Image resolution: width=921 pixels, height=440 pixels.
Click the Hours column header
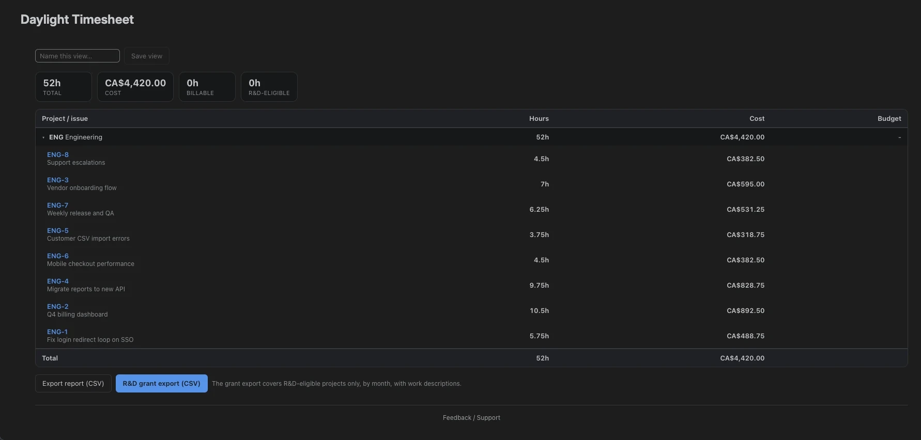click(539, 119)
